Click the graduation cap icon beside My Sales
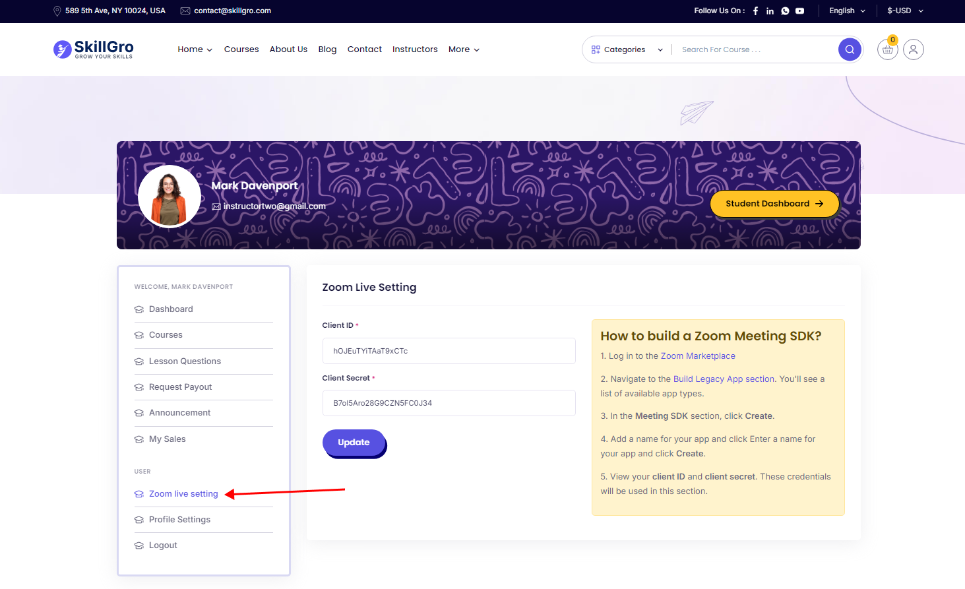The image size is (965, 589). (x=139, y=439)
